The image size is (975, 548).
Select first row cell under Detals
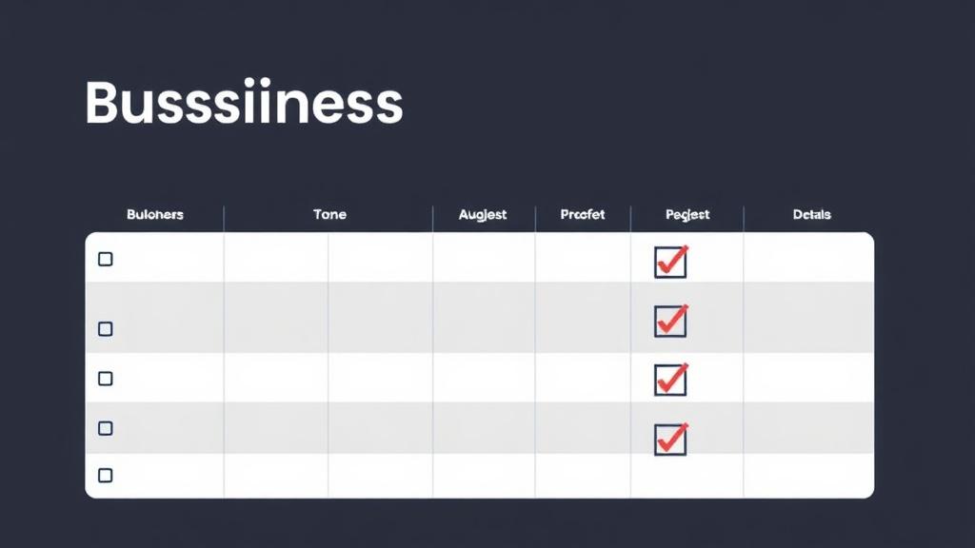[808, 257]
